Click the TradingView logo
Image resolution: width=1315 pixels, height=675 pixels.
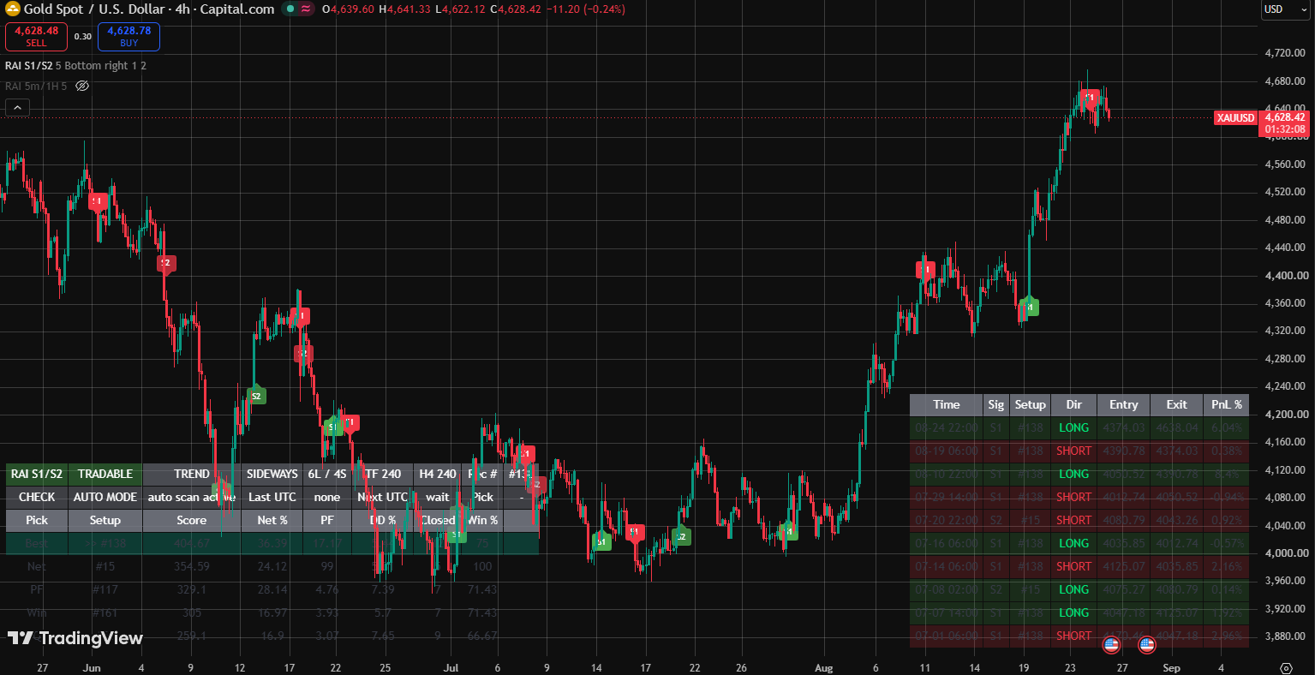coord(75,638)
